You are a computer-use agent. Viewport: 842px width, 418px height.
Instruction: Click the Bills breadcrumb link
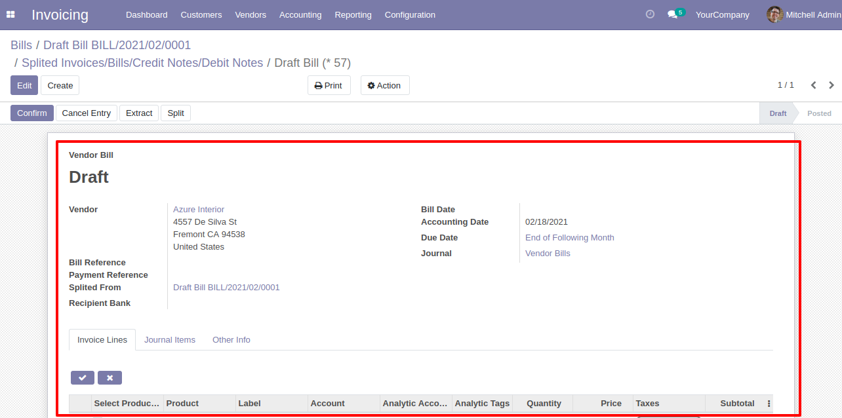[x=21, y=45]
